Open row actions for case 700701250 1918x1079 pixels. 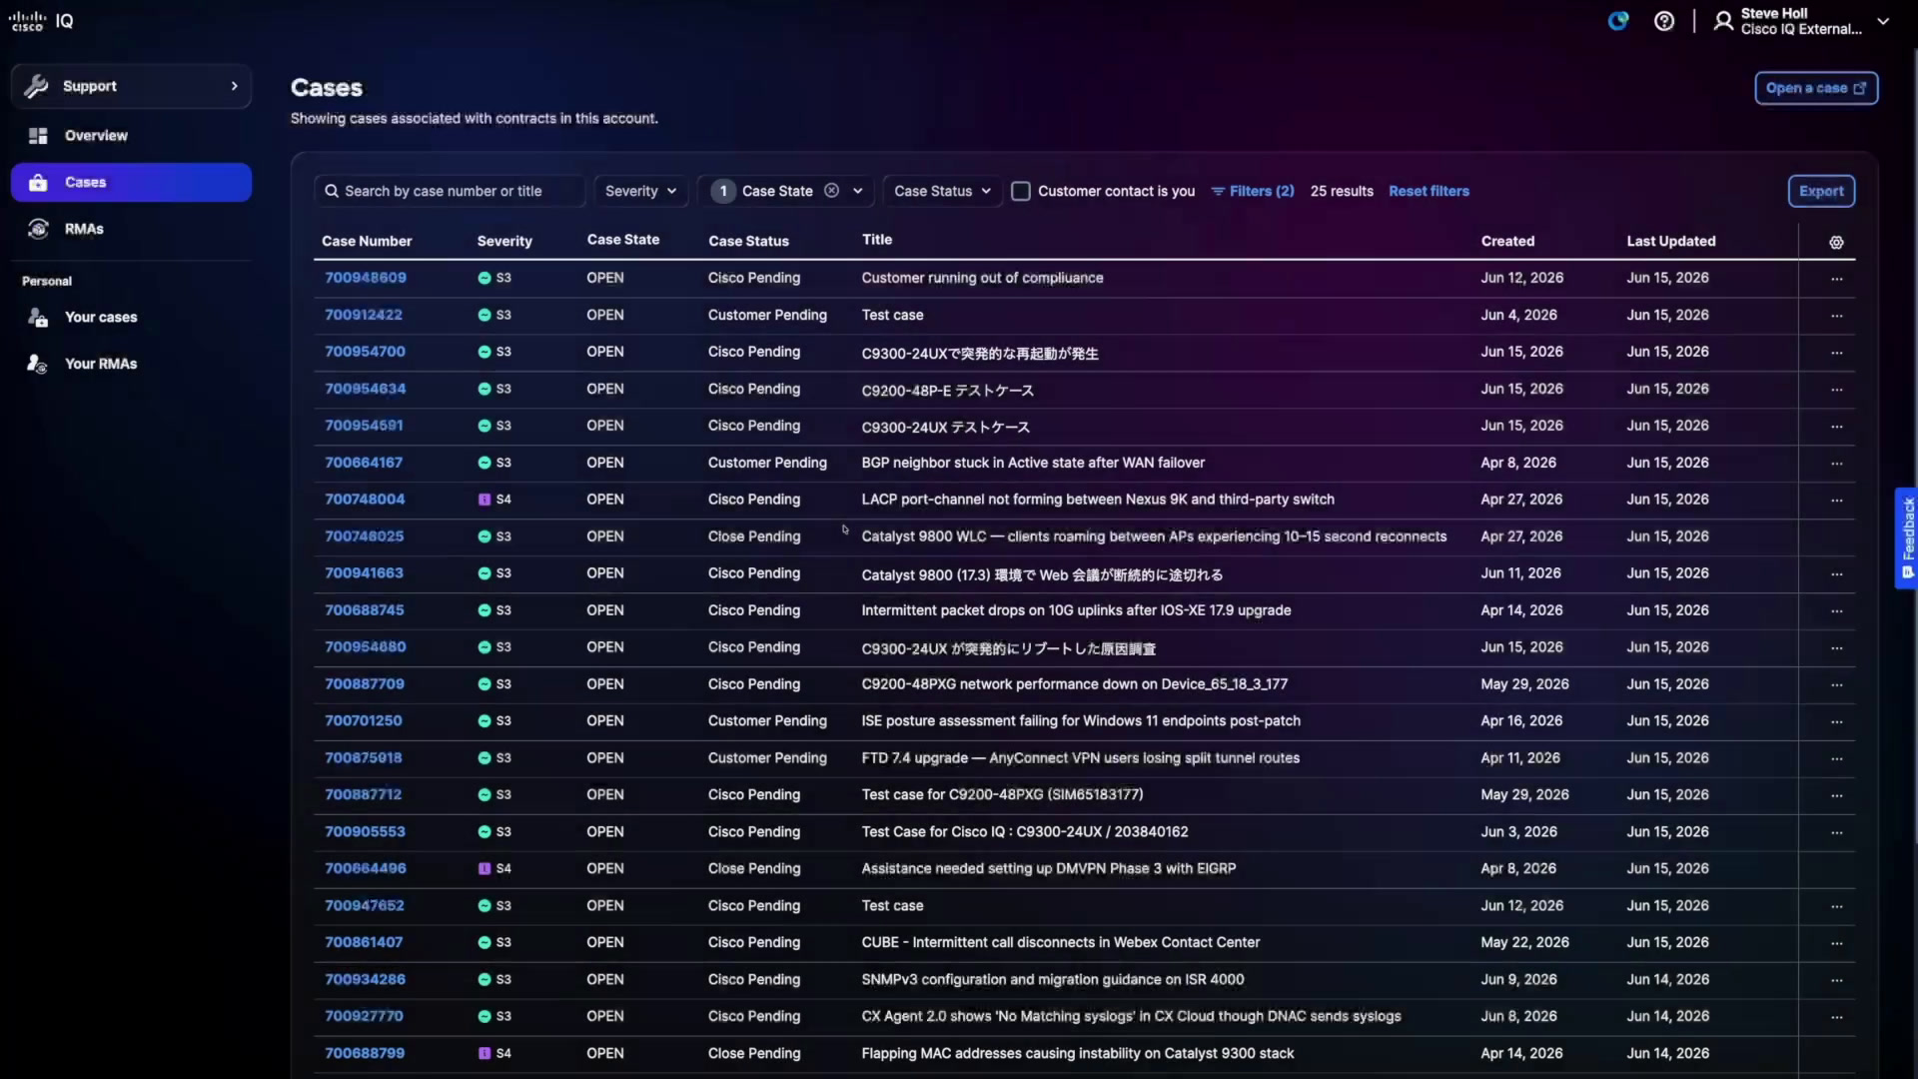[1836, 722]
